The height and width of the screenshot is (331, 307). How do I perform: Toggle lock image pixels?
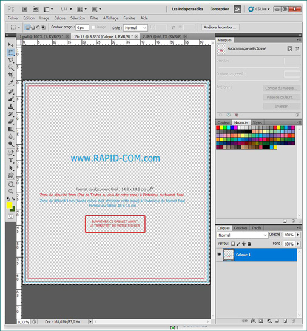[x=238, y=244]
